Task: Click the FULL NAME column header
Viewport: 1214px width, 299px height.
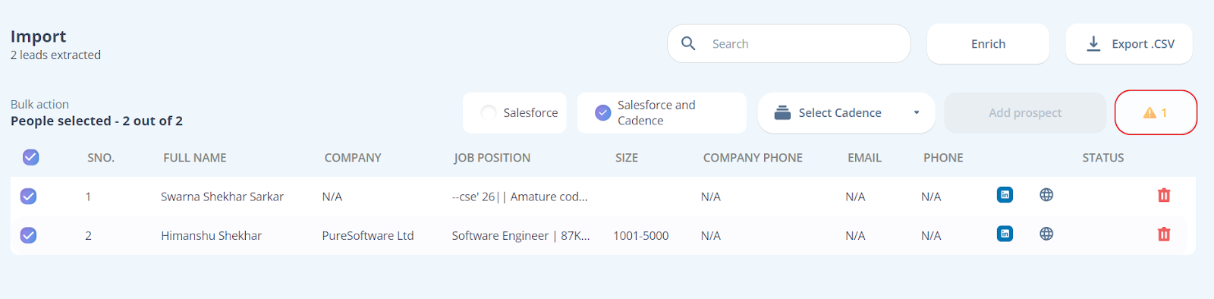Action: click(x=195, y=158)
